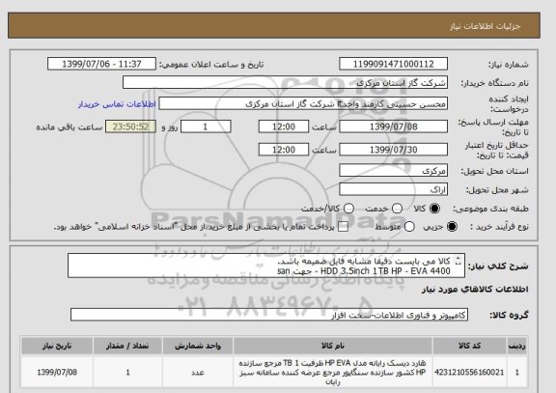Image resolution: width=556 pixels, height=393 pixels.
Task: Select the کالا radio button
Action: pyautogui.click(x=434, y=209)
